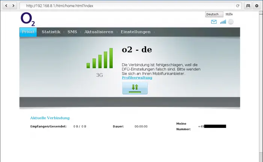Image resolution: width=263 pixels, height=162 pixels.
Task: Go forward using the browser forward arrow
Action: pyautogui.click(x=13, y=6)
